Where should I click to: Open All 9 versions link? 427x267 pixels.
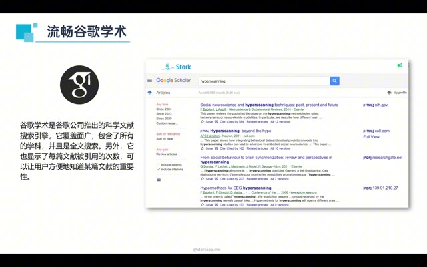point(280,205)
